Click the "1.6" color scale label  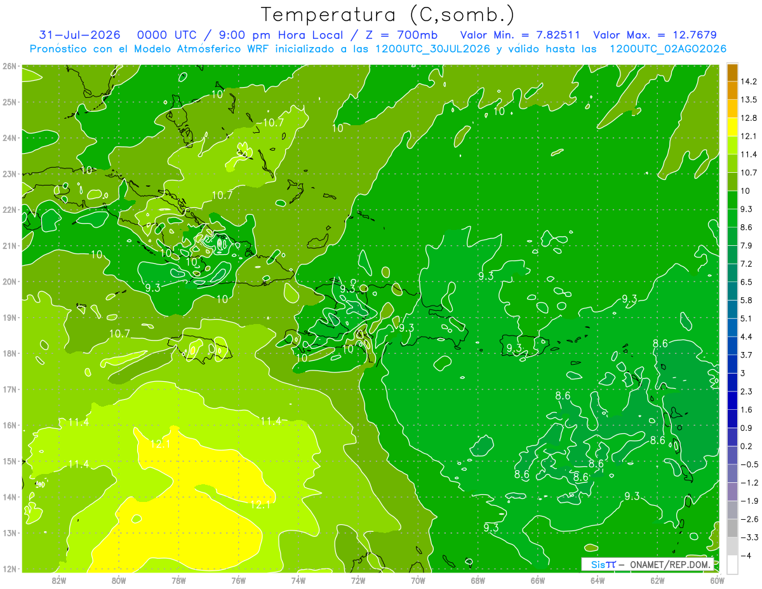(x=747, y=410)
